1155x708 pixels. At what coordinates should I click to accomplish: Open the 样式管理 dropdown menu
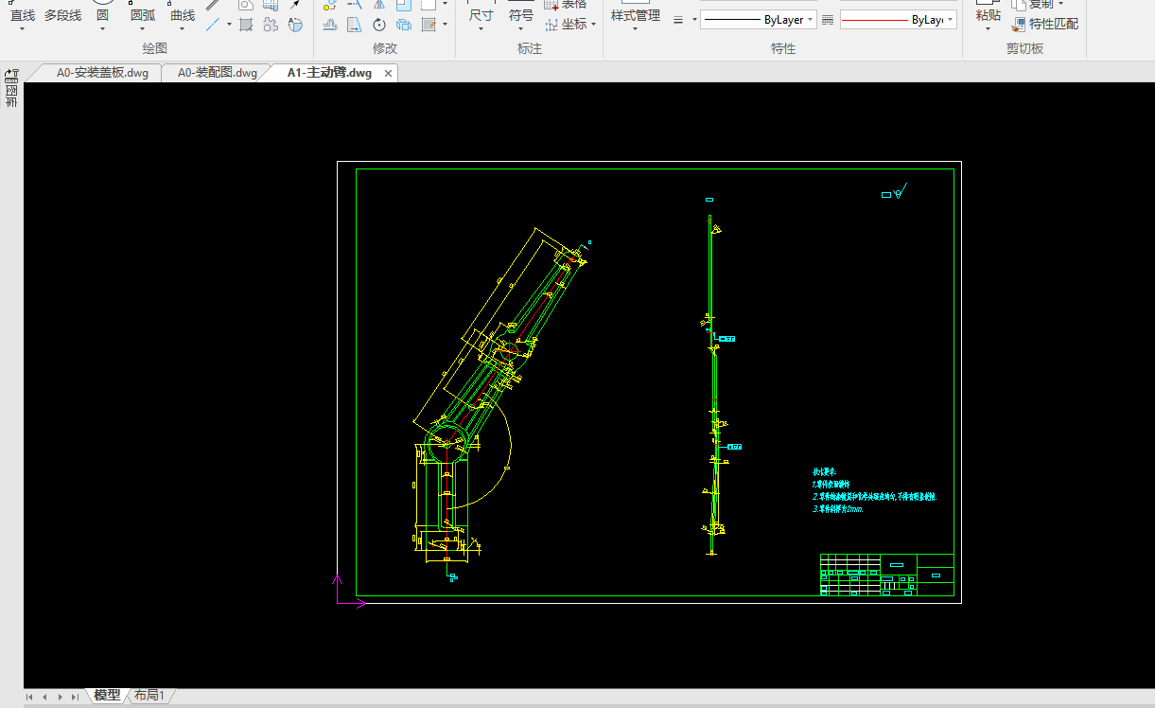click(x=635, y=28)
